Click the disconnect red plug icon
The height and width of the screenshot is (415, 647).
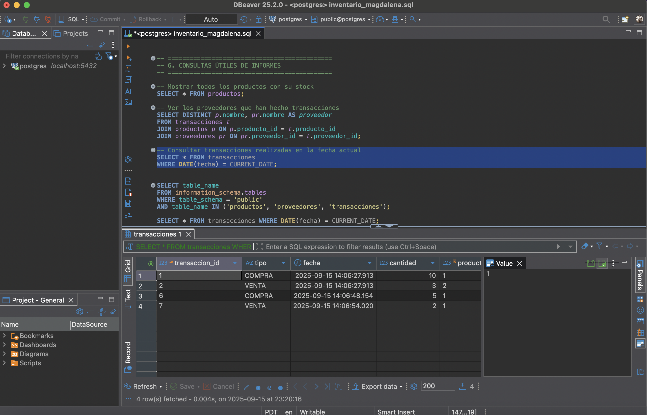pyautogui.click(x=48, y=19)
